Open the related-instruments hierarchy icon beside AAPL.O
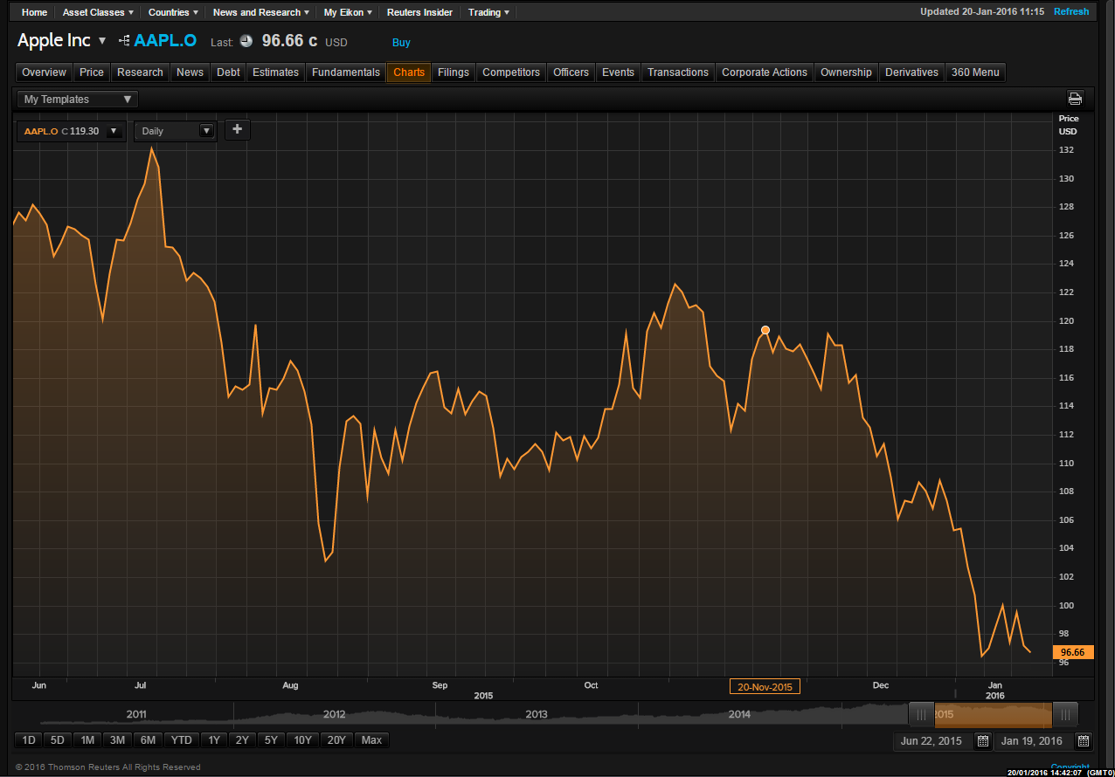Screen dimensions: 1115x777 [124, 41]
